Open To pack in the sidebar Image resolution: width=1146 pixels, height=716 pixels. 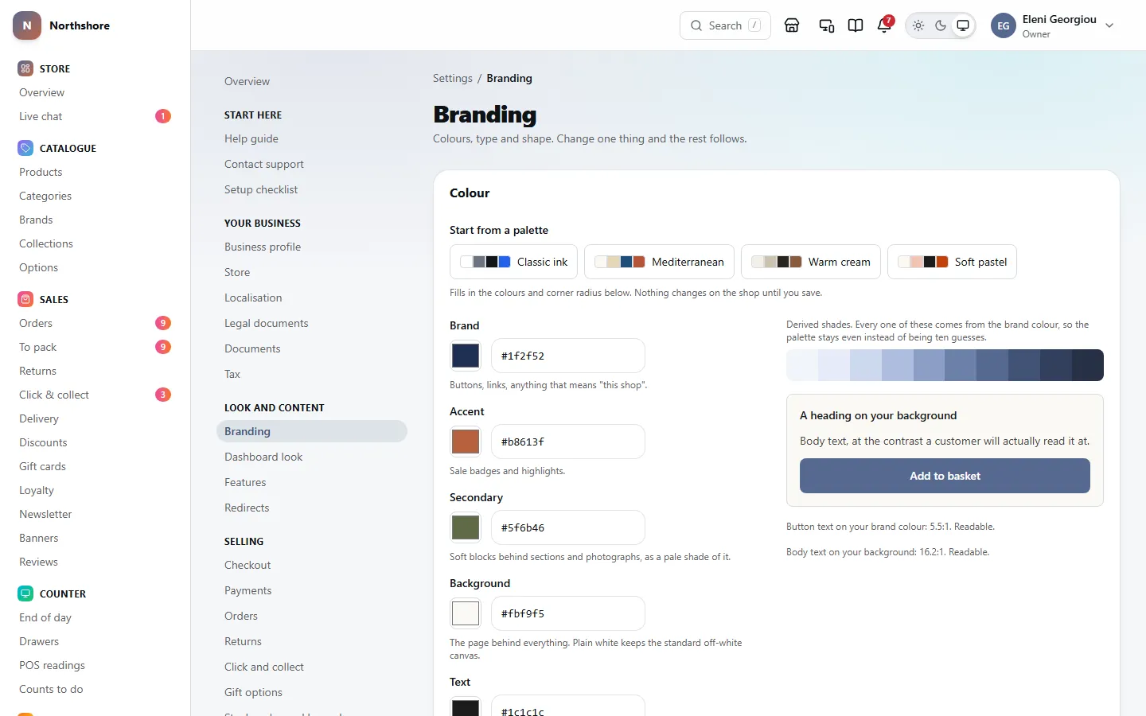tap(95, 347)
